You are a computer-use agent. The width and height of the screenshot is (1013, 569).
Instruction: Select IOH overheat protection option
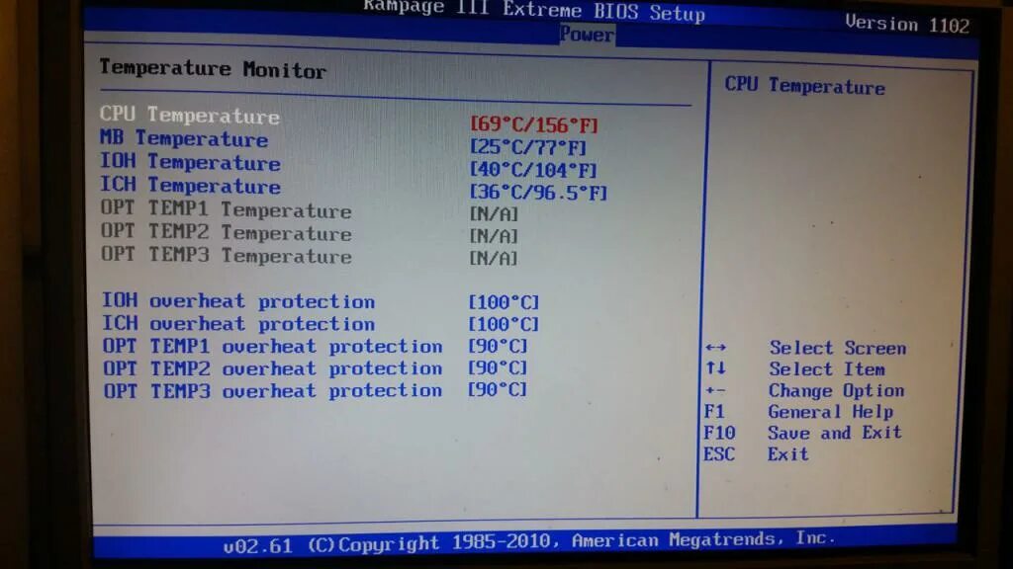[x=238, y=301]
